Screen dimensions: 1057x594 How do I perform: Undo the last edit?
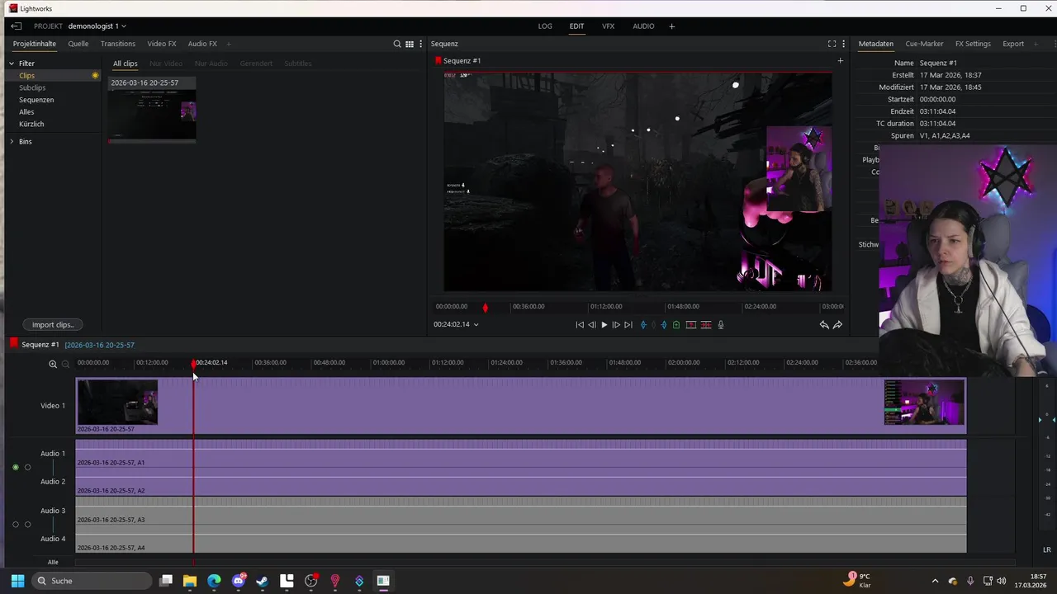[x=823, y=325]
